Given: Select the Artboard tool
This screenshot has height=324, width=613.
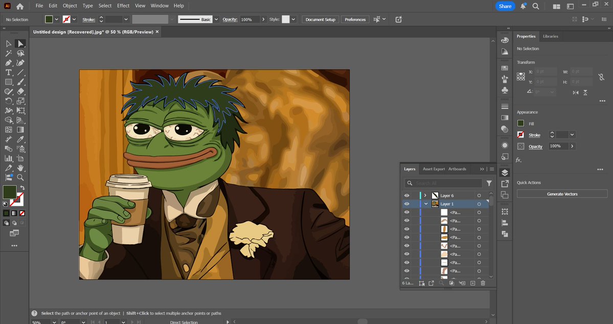Looking at the screenshot, I should coord(20,159).
